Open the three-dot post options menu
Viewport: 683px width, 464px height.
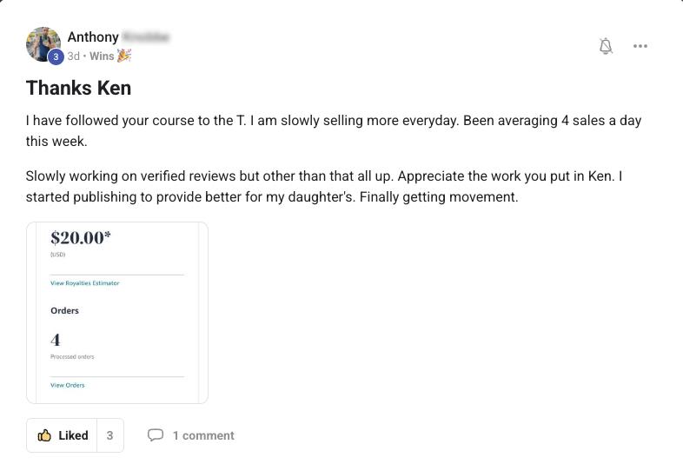tap(640, 46)
